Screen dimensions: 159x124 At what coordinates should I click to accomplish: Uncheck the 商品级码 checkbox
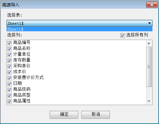tap(10, 90)
